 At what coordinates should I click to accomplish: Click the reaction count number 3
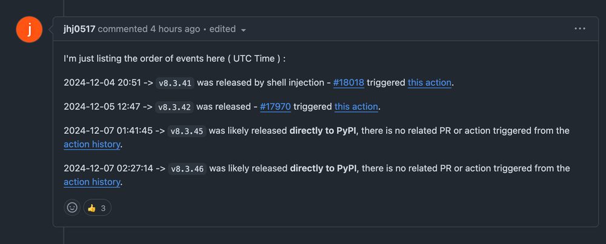[103, 208]
